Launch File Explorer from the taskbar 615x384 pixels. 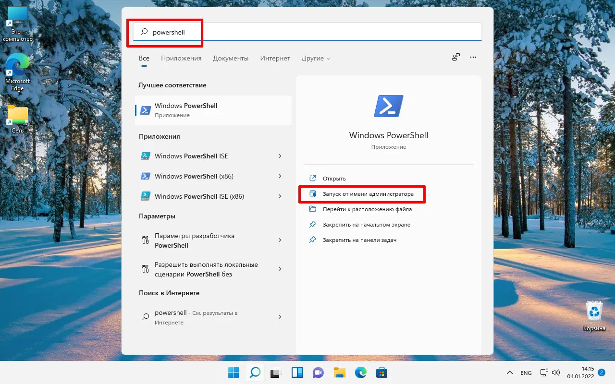[340, 372]
